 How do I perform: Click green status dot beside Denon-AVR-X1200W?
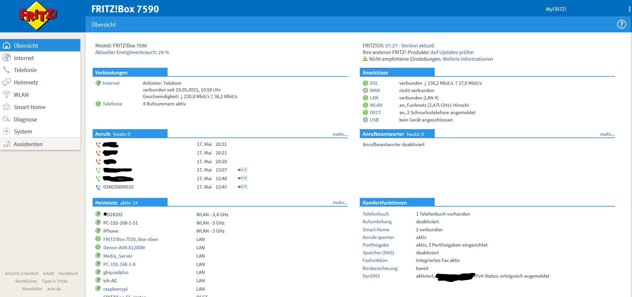[98, 247]
